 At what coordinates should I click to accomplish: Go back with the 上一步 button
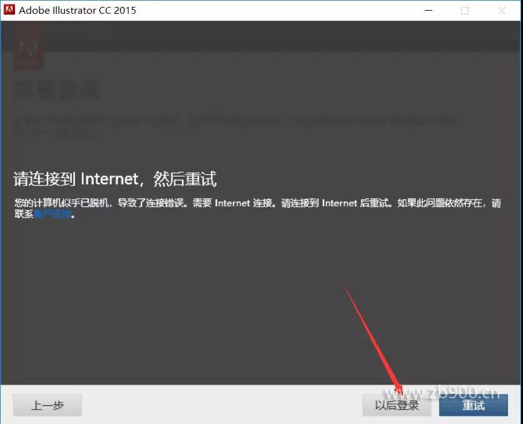tap(48, 405)
